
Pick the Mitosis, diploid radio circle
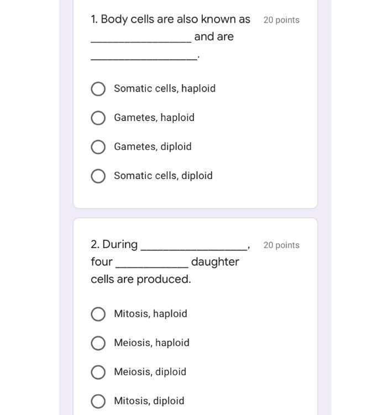pyautogui.click(x=98, y=401)
